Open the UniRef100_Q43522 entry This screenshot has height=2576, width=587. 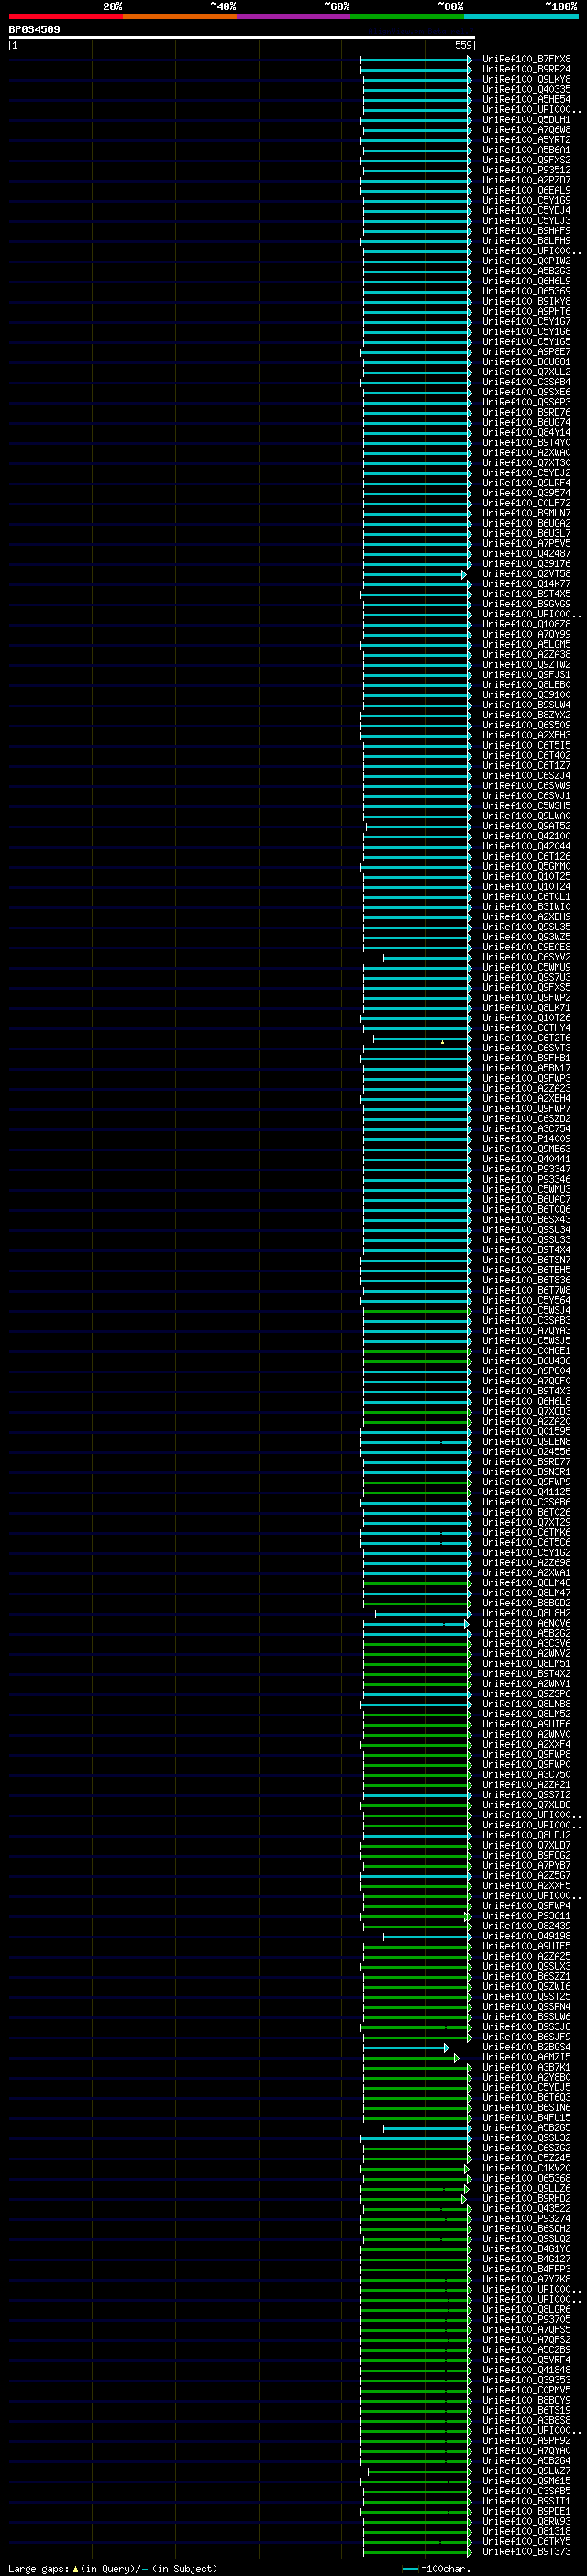[527, 2208]
